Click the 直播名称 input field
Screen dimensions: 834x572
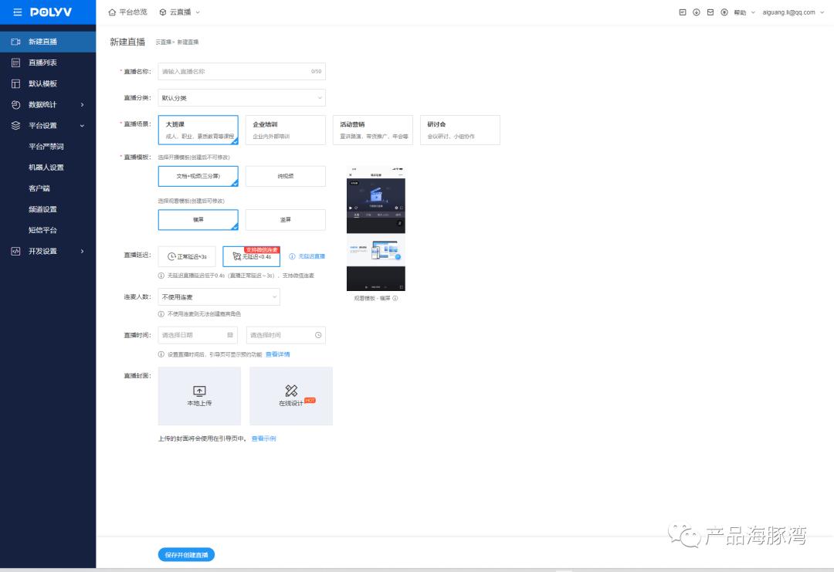tap(242, 71)
